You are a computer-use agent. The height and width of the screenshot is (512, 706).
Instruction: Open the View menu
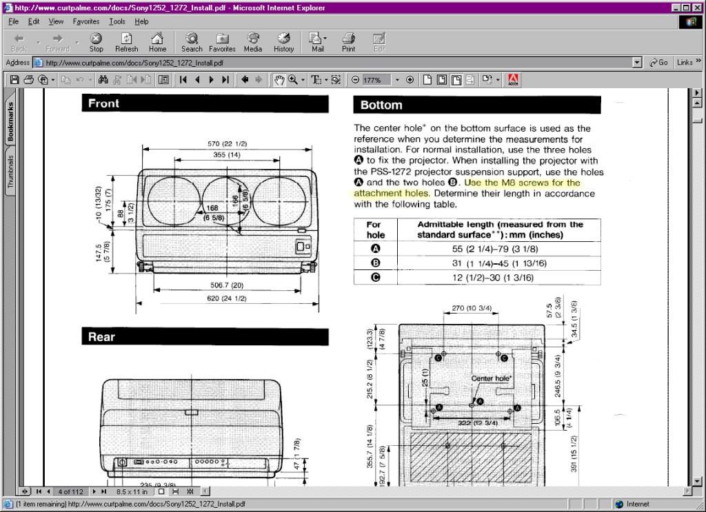pos(56,21)
